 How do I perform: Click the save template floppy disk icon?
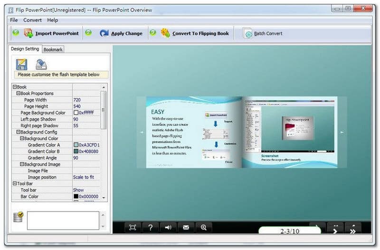click(x=21, y=64)
